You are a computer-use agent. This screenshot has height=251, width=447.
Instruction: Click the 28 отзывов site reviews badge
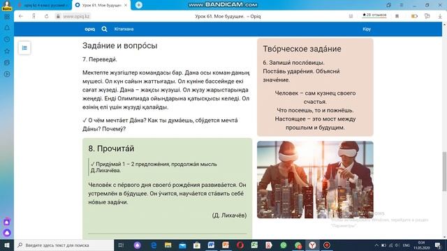click(x=374, y=15)
